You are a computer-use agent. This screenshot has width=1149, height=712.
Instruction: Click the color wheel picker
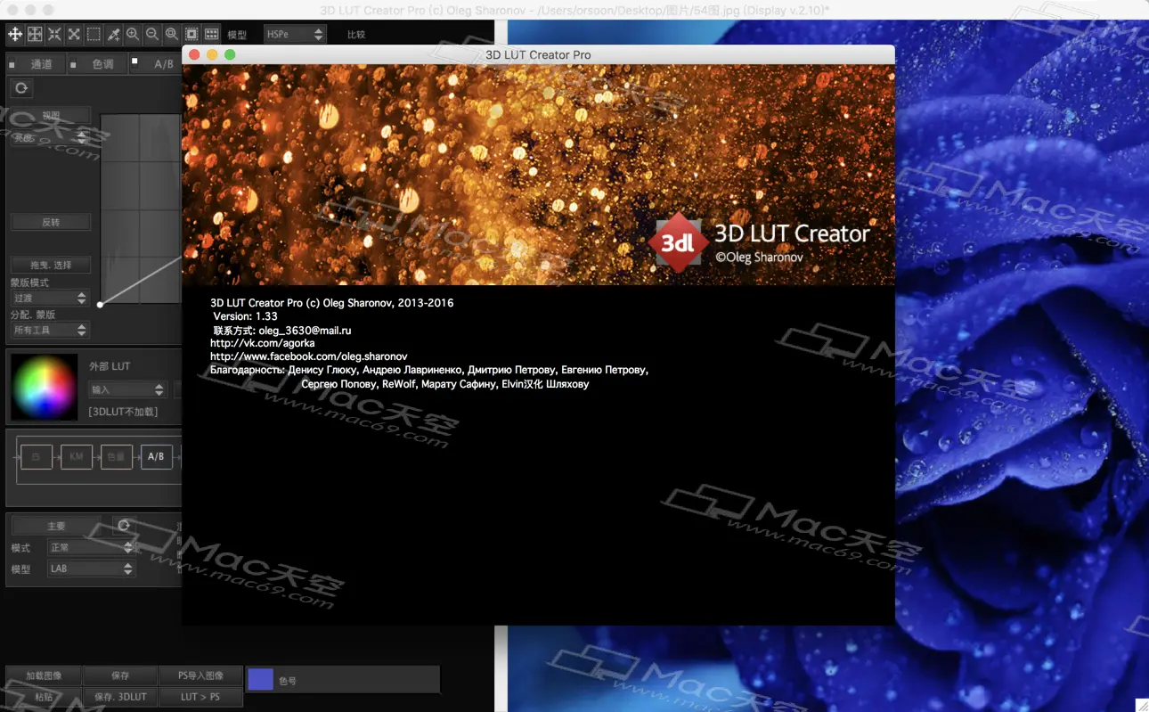tap(44, 388)
